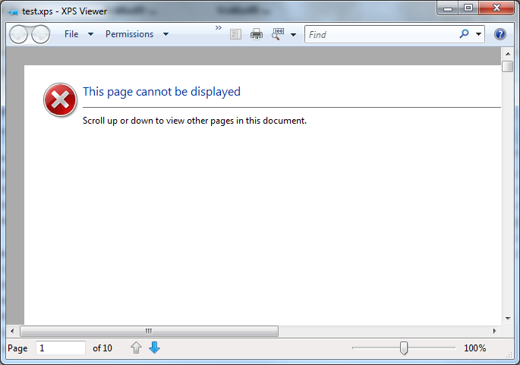Click inside the Find search box
This screenshot has width=520, height=365.
[381, 34]
